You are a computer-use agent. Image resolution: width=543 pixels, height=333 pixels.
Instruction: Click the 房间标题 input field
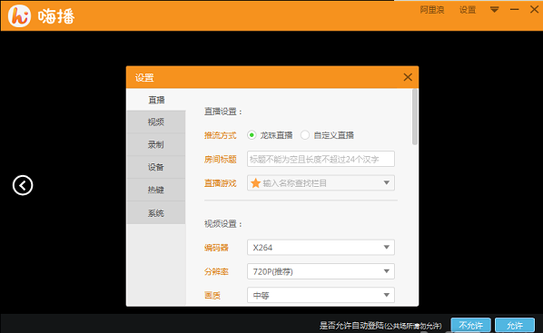point(321,159)
